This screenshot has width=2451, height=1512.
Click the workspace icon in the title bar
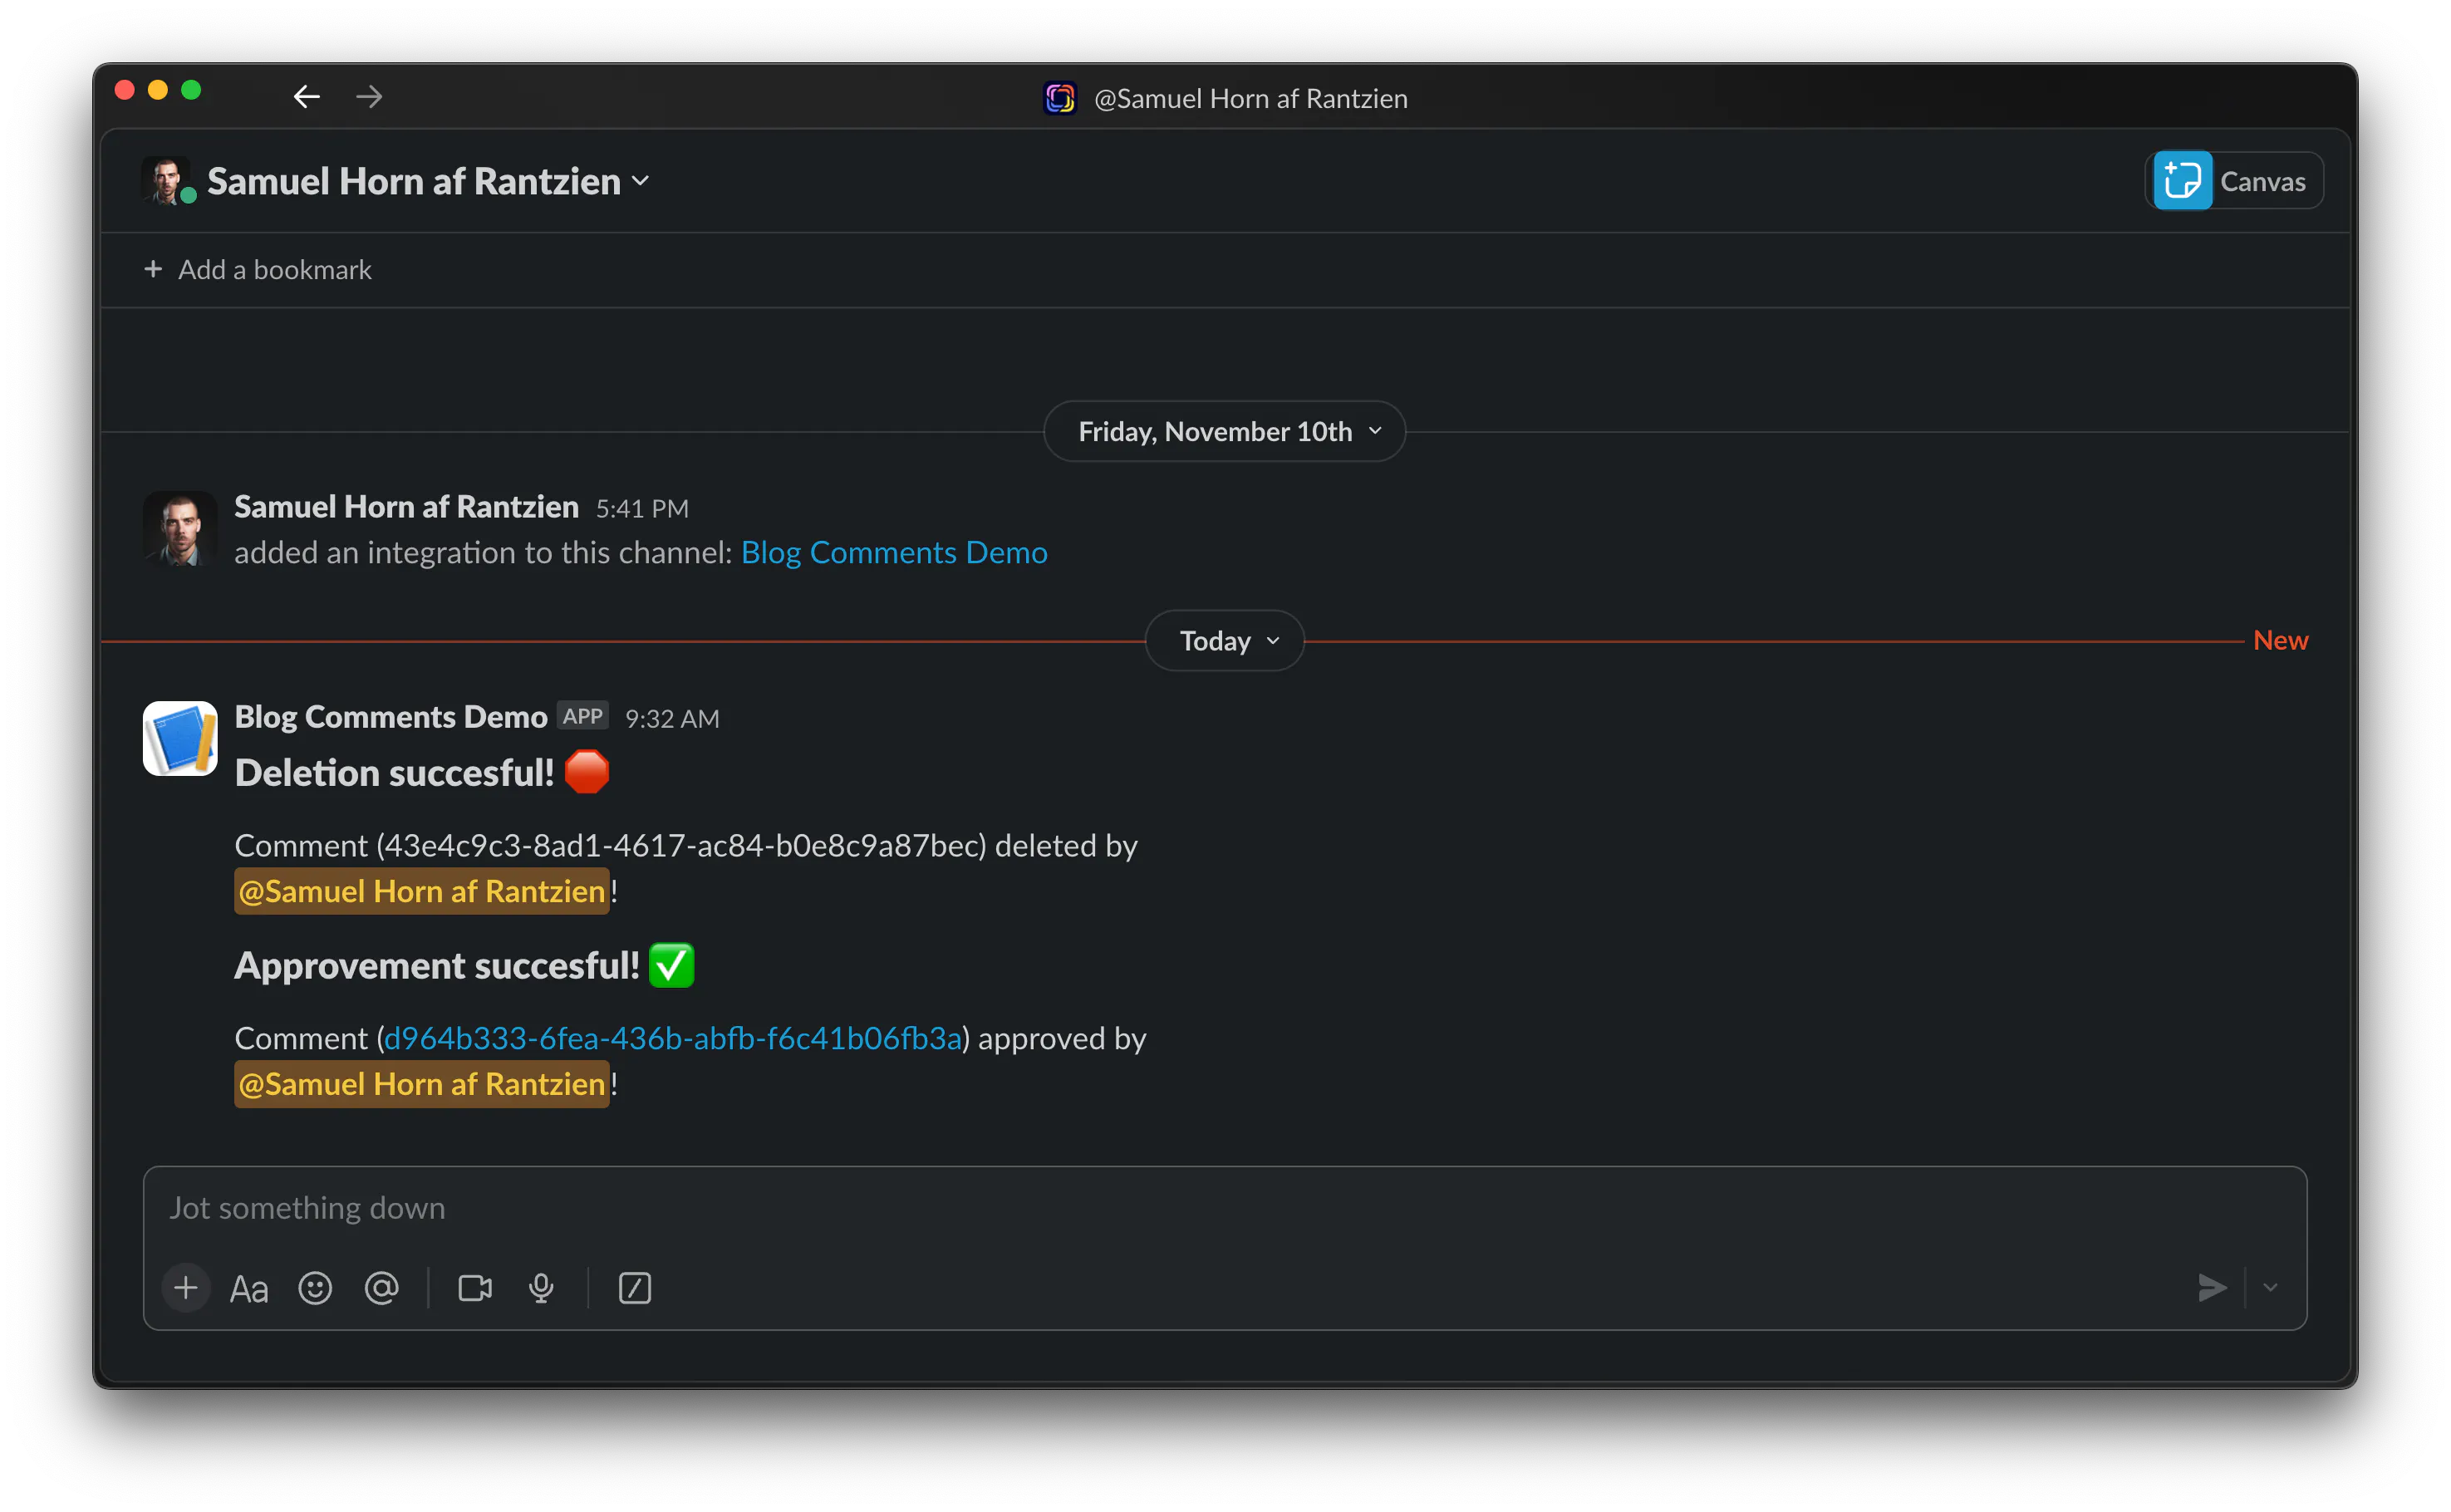click(1060, 98)
